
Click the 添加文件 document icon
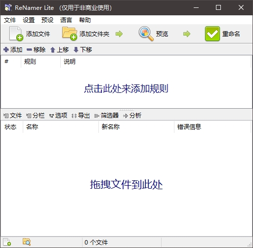pyautogui.click(x=16, y=34)
